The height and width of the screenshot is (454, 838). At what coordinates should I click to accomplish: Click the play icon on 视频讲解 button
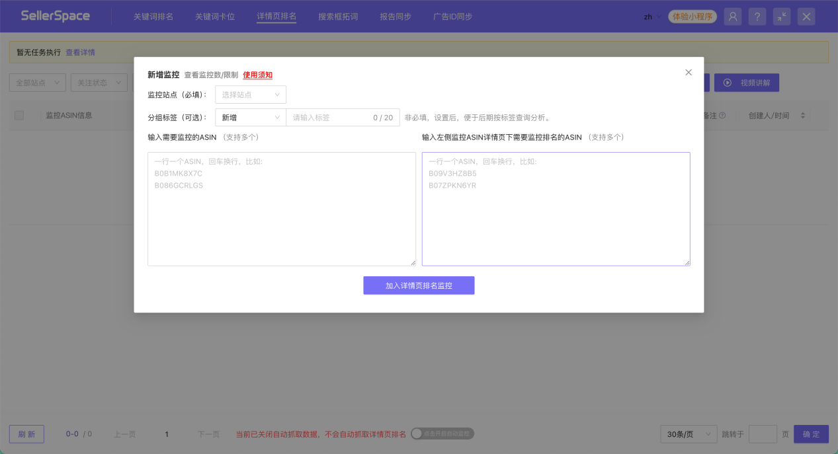(728, 82)
